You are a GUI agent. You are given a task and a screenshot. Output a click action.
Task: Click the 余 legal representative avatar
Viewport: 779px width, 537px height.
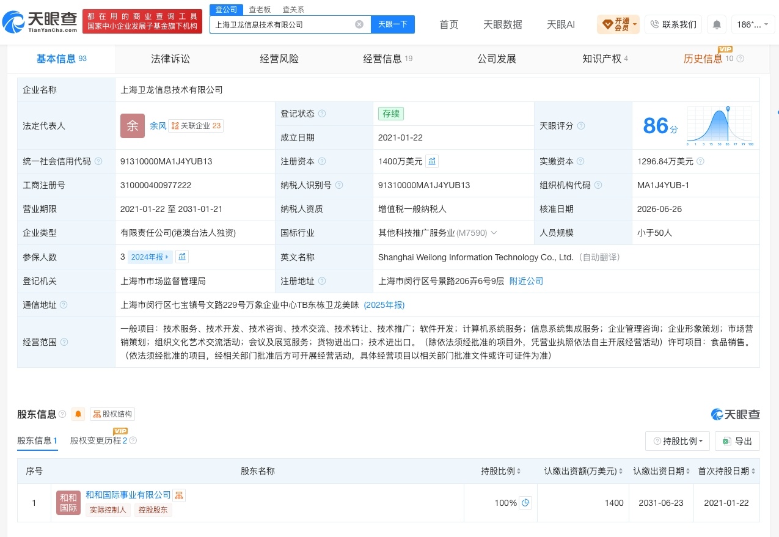[x=133, y=126]
